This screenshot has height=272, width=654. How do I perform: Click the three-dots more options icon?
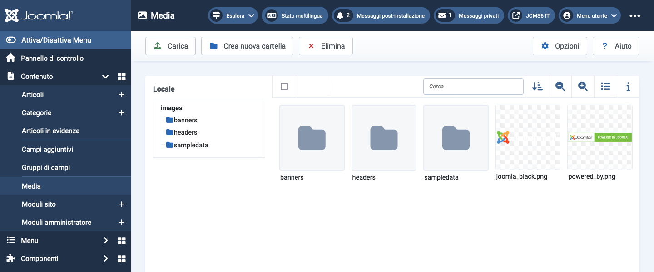coord(635,15)
